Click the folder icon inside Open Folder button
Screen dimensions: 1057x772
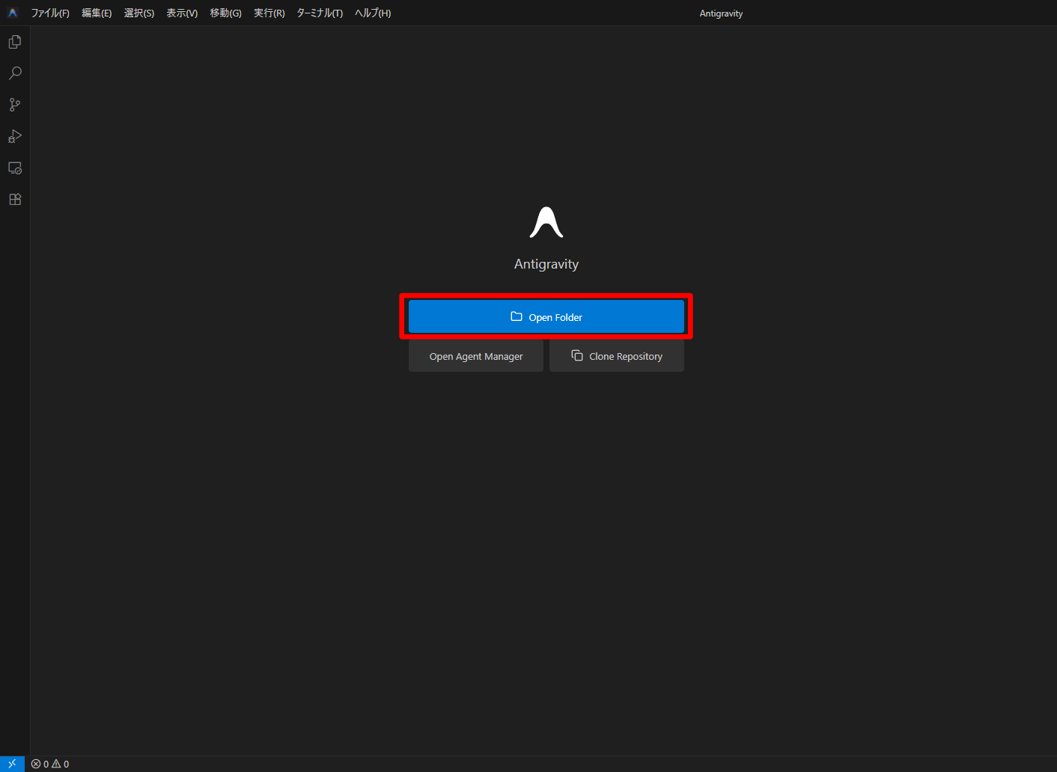tap(516, 316)
